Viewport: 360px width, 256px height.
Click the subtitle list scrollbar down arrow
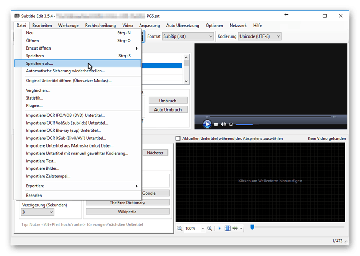[x=186, y=81]
